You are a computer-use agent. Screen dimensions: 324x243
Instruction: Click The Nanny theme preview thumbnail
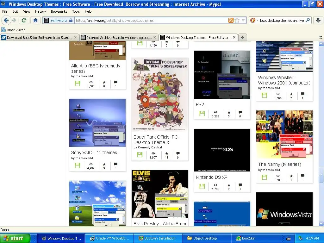284,134
